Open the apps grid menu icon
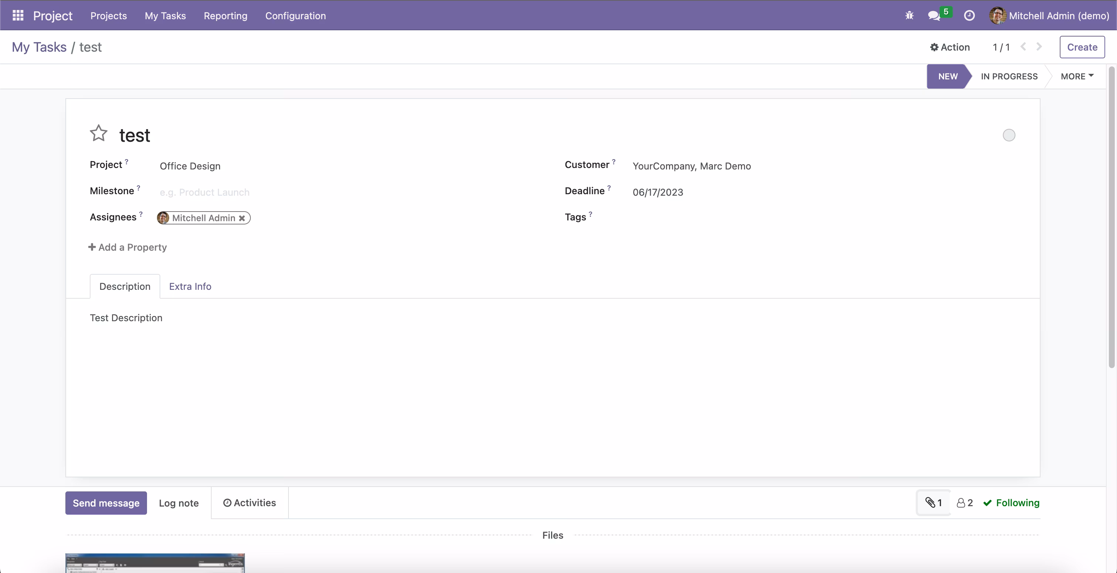 click(x=18, y=16)
